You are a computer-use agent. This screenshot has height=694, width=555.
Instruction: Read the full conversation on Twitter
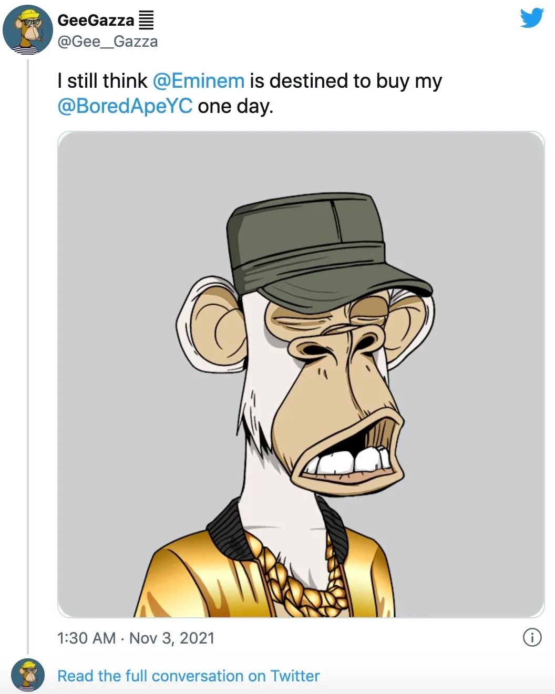tap(188, 676)
